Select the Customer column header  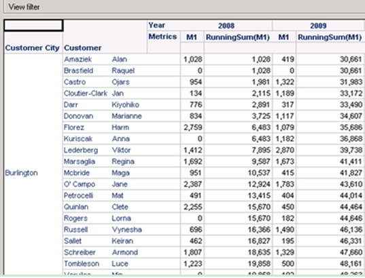click(x=83, y=48)
